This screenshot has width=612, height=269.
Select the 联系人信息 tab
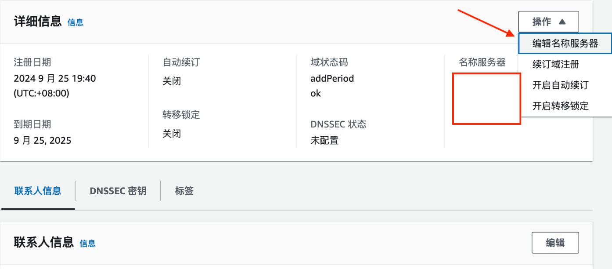pos(38,190)
